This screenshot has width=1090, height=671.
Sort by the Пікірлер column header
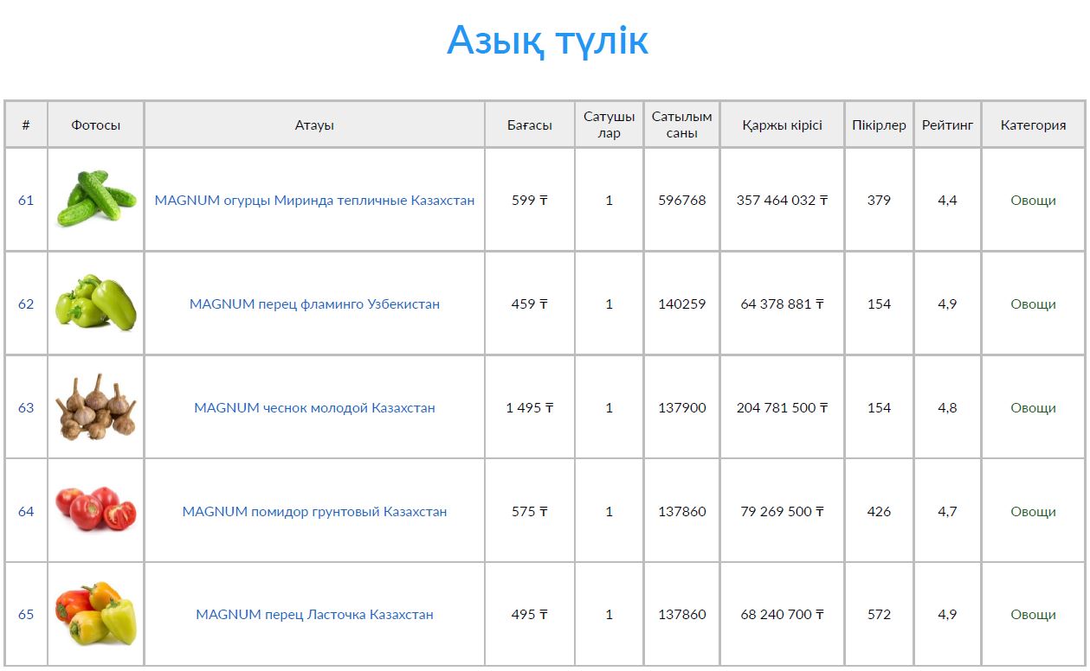(x=879, y=125)
